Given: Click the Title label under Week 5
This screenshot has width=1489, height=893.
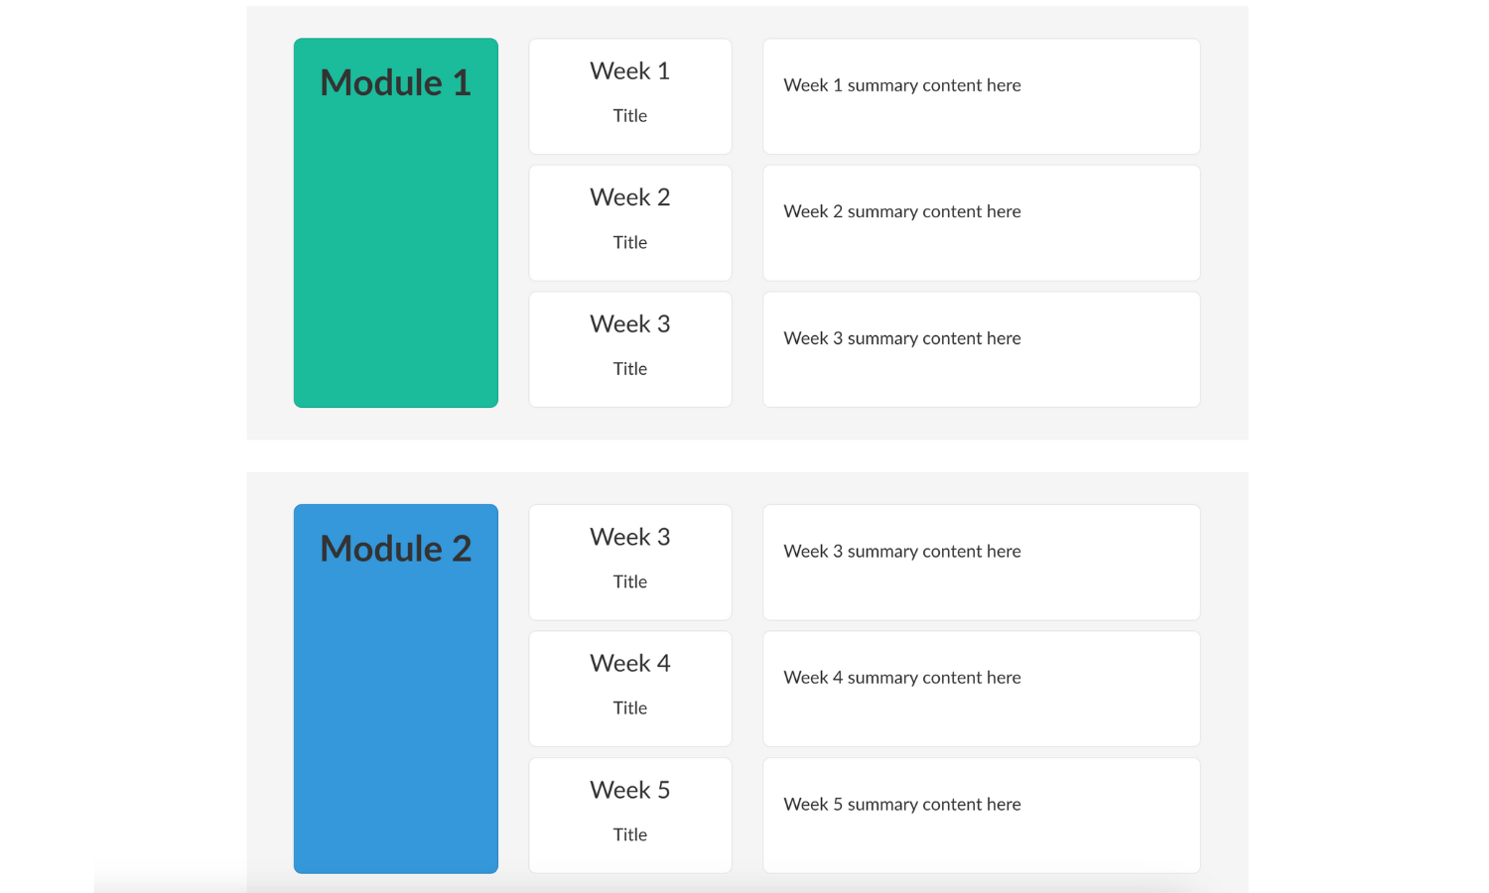Looking at the screenshot, I should (629, 833).
